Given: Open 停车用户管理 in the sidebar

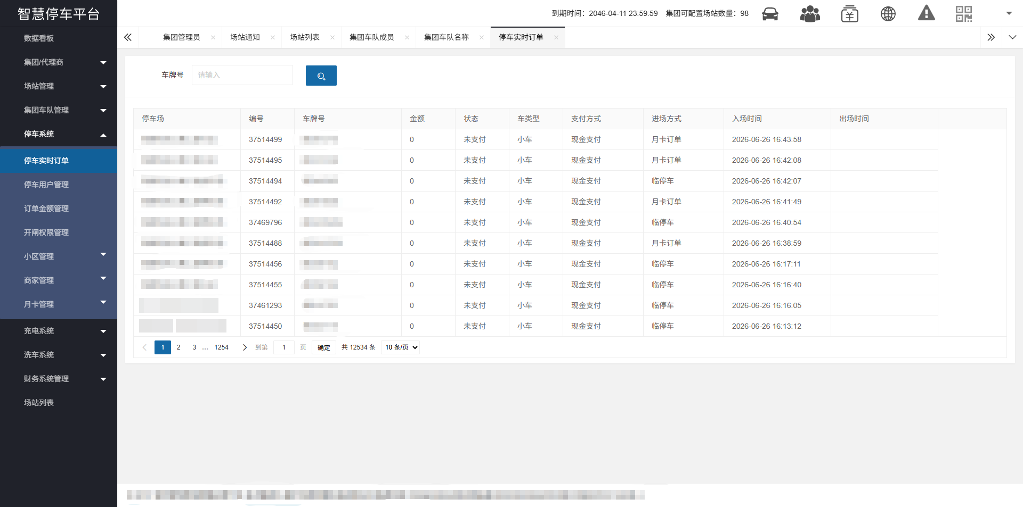Looking at the screenshot, I should point(59,185).
